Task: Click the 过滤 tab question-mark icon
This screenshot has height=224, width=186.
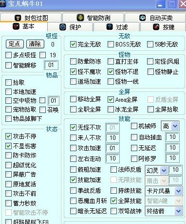Action: (x=110, y=27)
